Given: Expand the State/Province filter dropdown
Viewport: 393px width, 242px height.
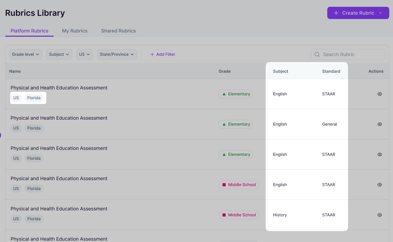Looking at the screenshot, I should pyautogui.click(x=117, y=54).
